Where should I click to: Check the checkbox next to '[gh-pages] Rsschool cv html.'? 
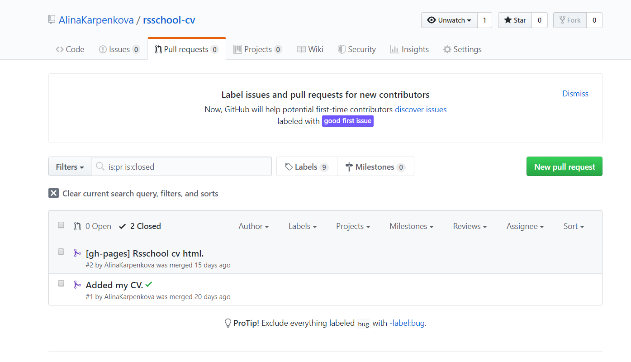coord(61,252)
